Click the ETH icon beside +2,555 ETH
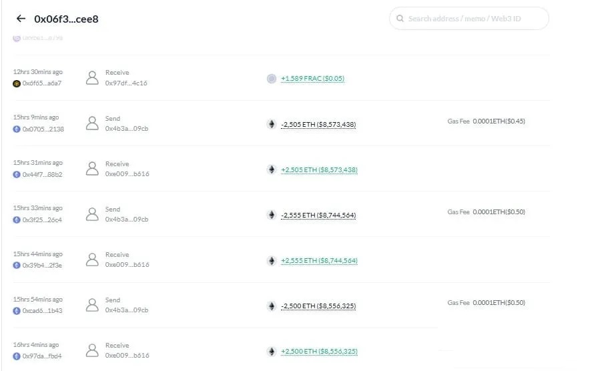 pos(271,260)
